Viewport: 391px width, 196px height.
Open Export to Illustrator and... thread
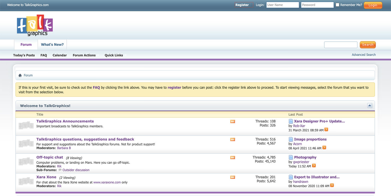(x=317, y=177)
